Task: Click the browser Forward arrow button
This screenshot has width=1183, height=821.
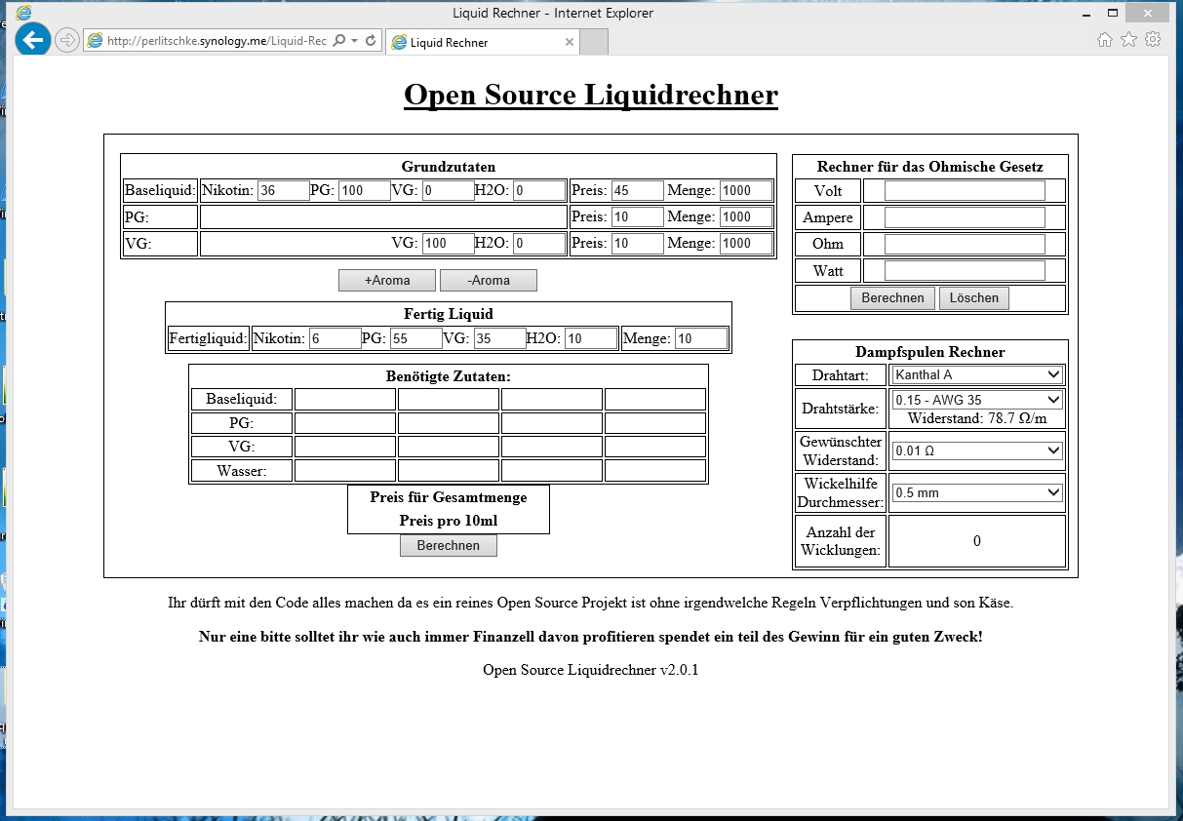Action: [x=66, y=40]
